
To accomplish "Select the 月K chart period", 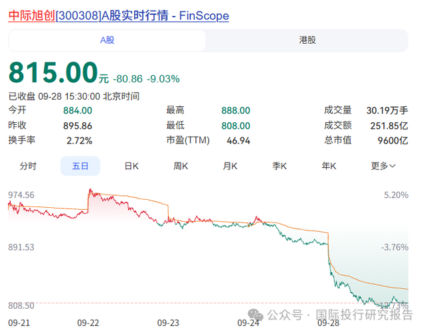I will [230, 166].
